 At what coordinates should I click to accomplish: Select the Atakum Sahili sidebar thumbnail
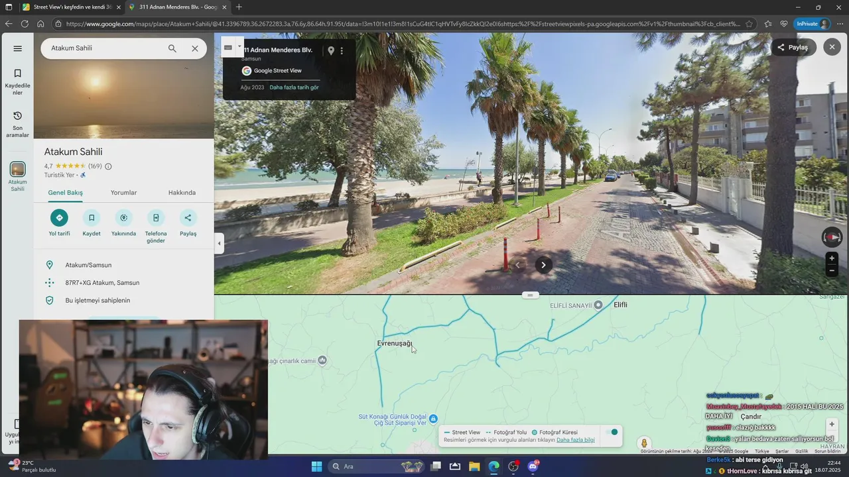[18, 169]
